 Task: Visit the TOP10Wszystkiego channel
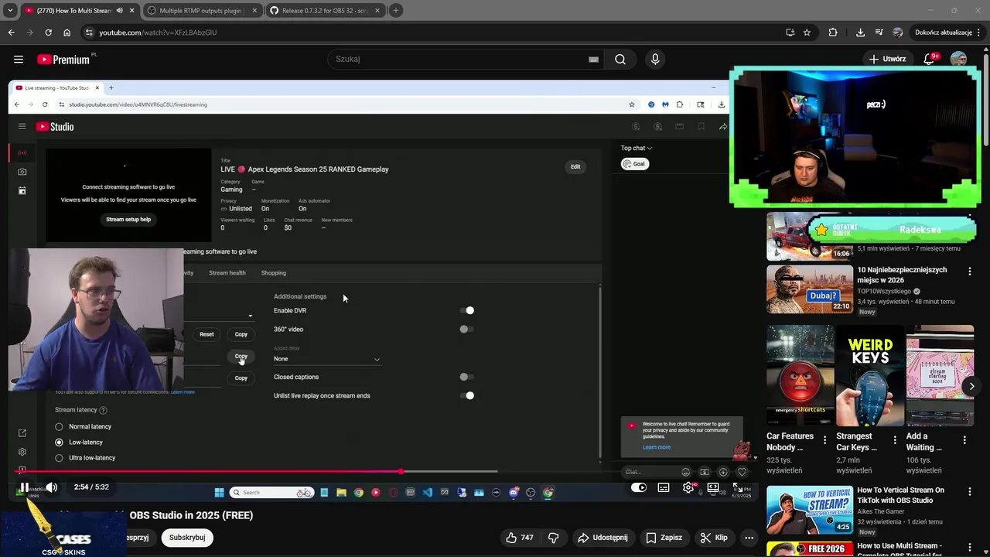(x=884, y=292)
